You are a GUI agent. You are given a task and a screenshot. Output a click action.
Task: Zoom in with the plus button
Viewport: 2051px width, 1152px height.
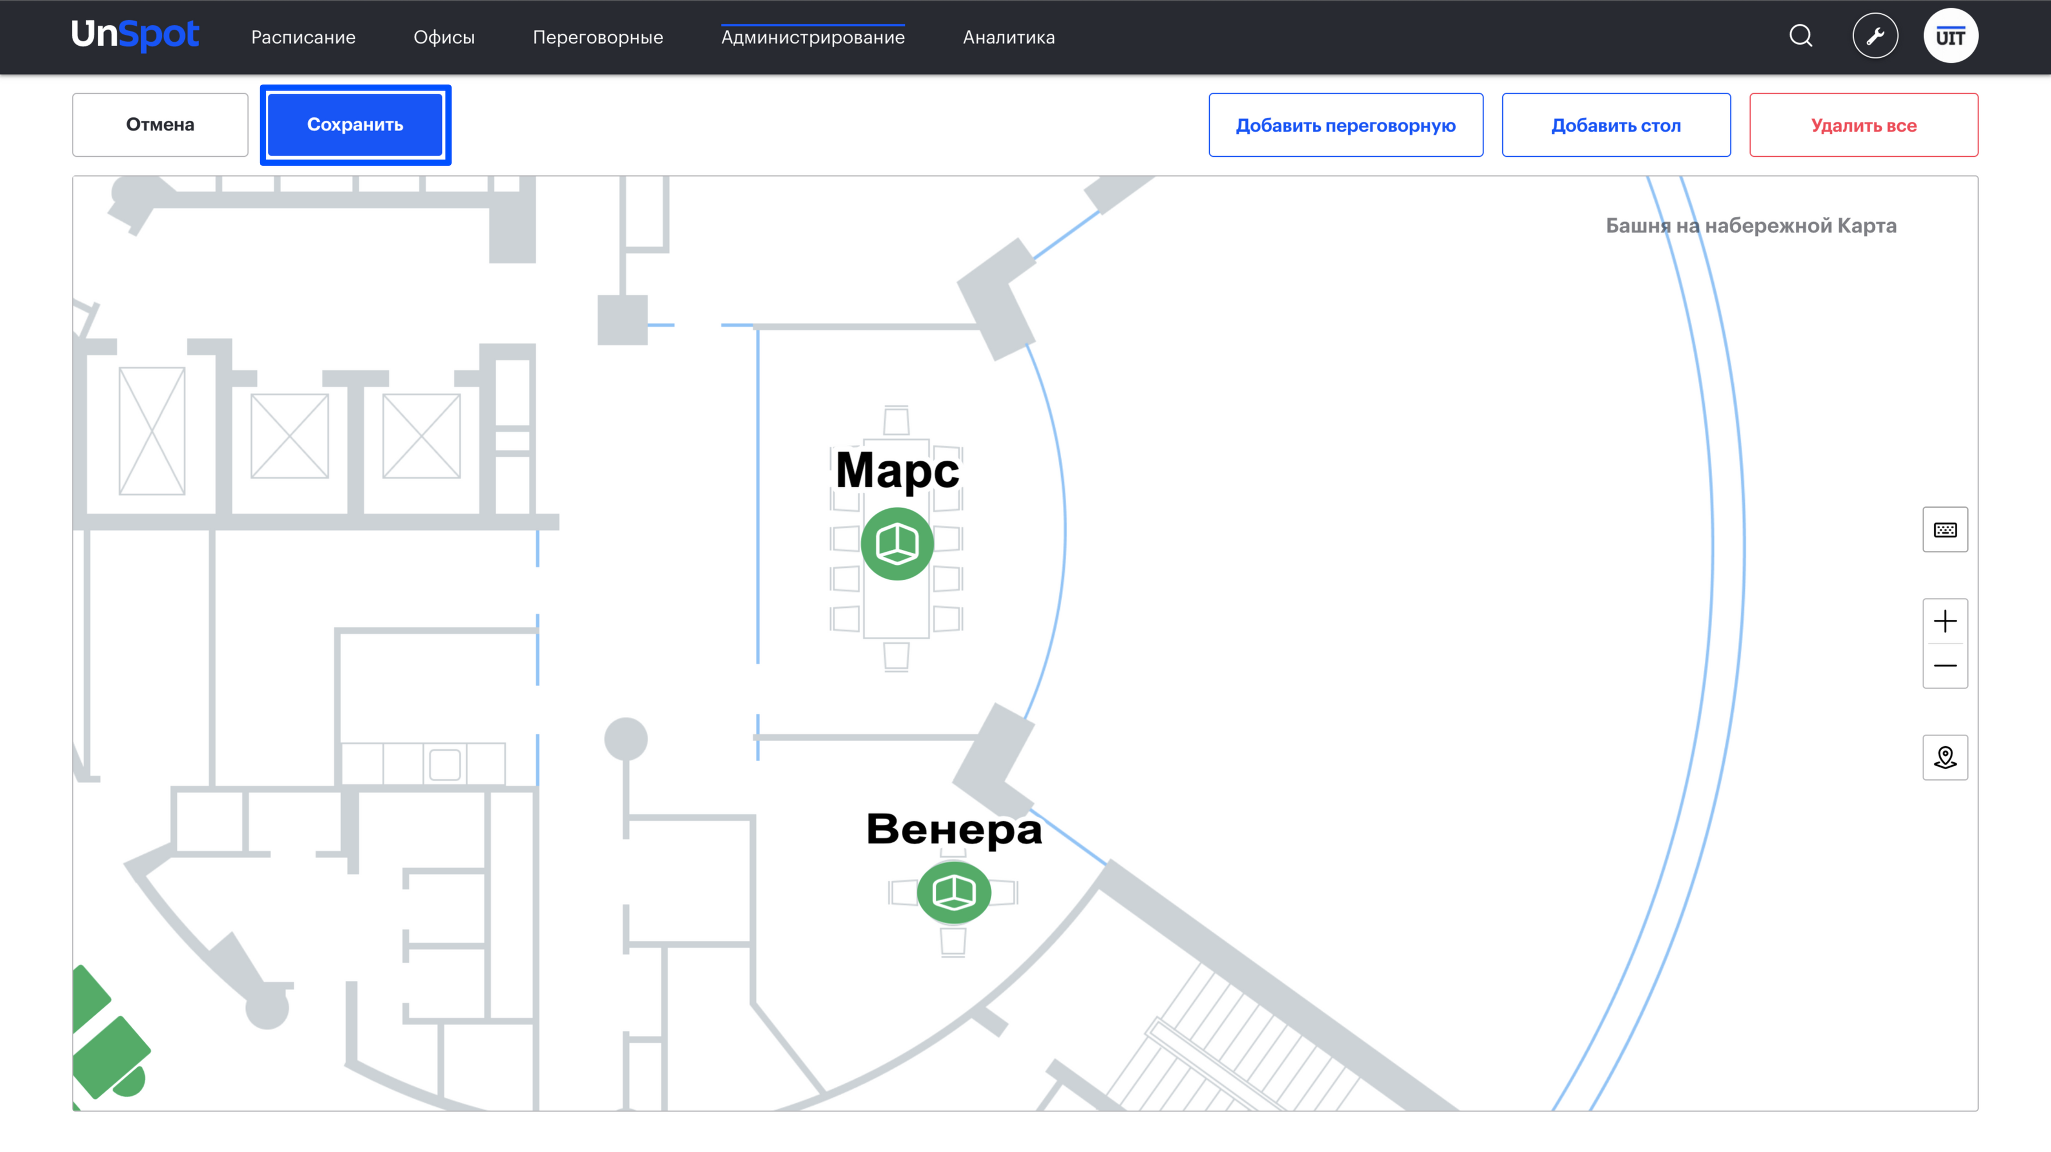(x=1945, y=621)
